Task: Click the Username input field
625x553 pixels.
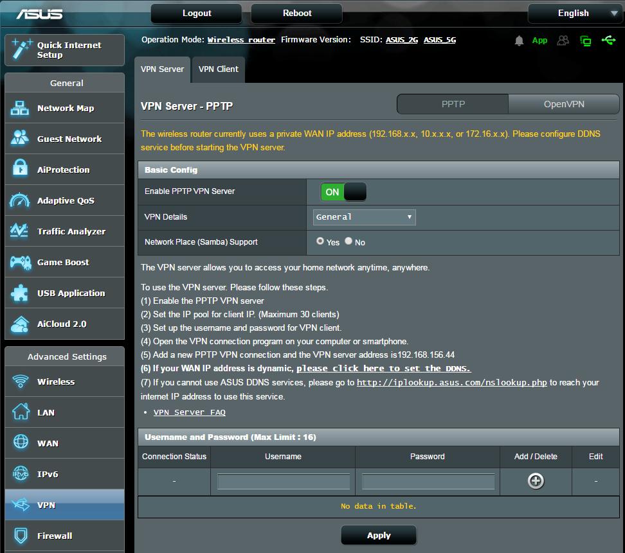Action: pyautogui.click(x=284, y=481)
